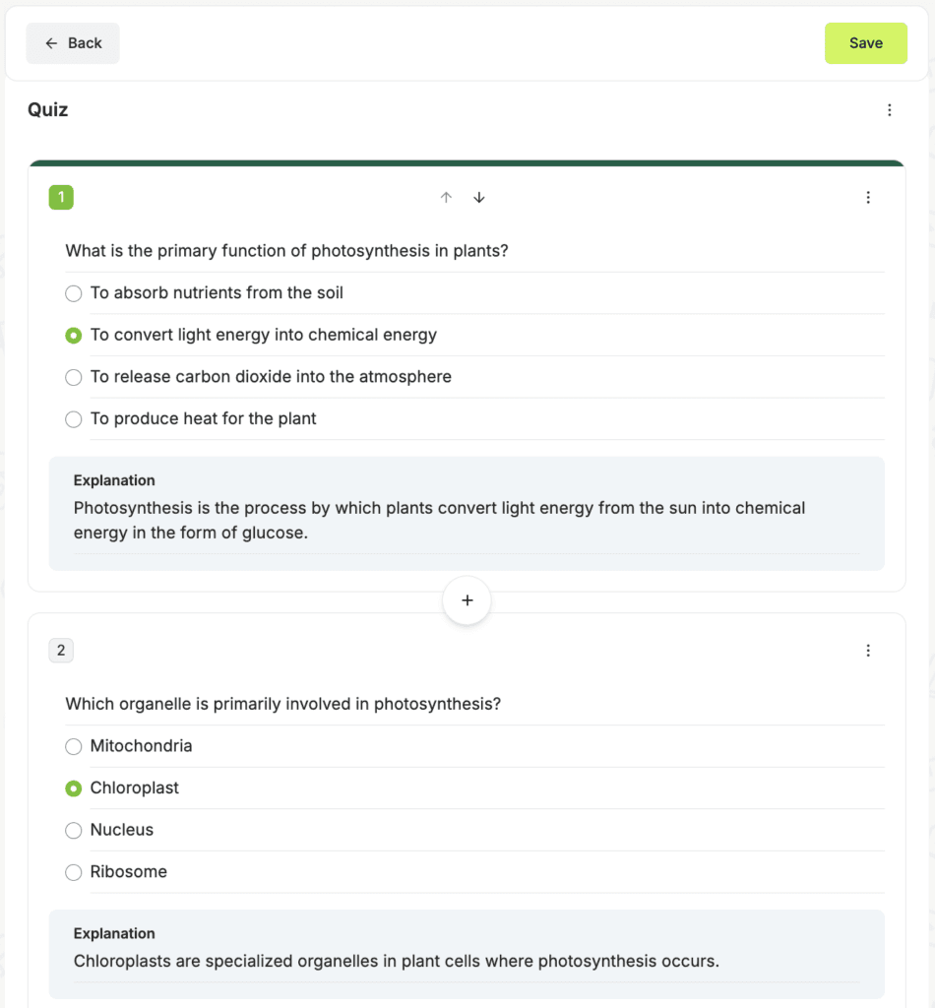The width and height of the screenshot is (935, 1008).
Task: Edit the photosynthesis primary function question text
Action: (474, 251)
